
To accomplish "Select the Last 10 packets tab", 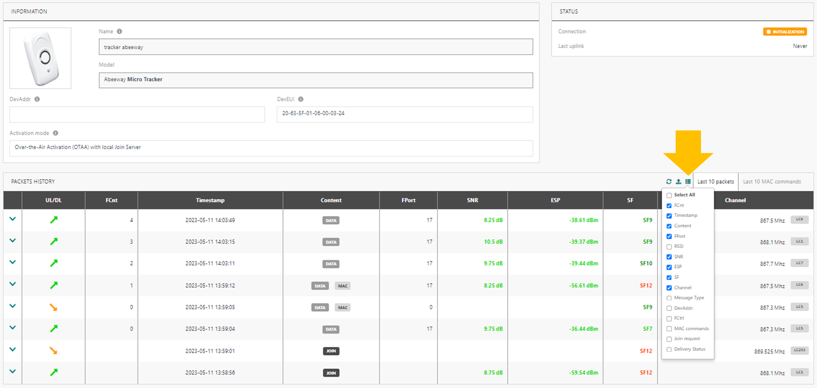I will click(715, 182).
